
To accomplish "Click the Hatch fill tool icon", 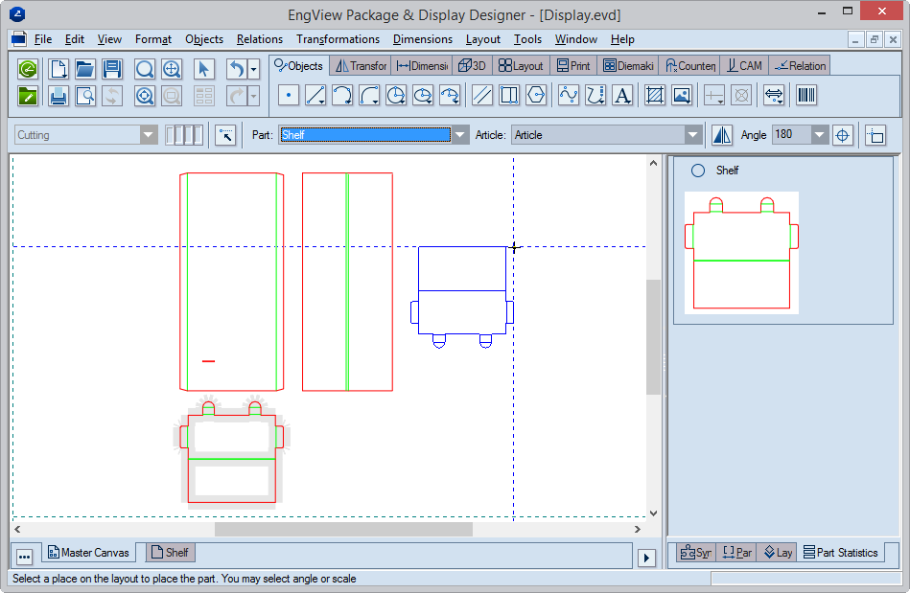I will (655, 96).
